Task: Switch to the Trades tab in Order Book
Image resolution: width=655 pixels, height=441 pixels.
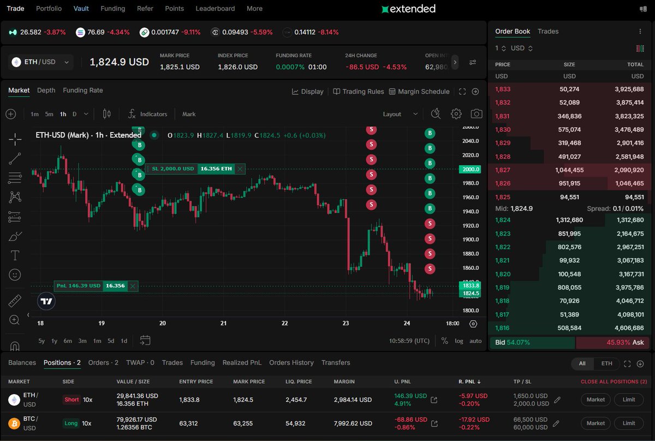Action: click(x=547, y=32)
